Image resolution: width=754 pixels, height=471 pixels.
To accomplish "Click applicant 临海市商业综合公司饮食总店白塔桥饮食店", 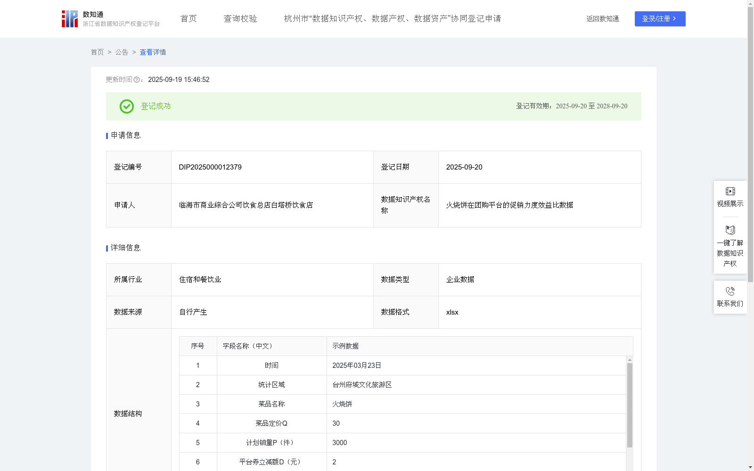I will [x=246, y=205].
